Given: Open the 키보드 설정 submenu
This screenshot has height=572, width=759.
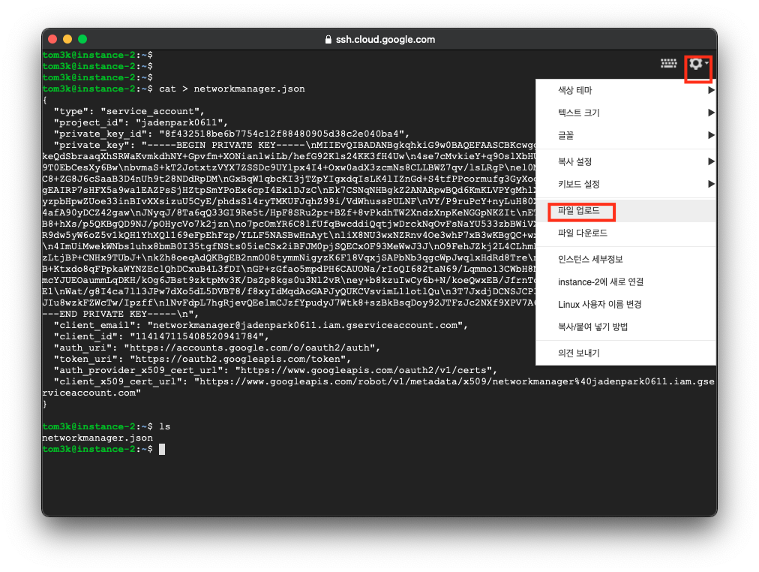Looking at the screenshot, I should [x=625, y=184].
